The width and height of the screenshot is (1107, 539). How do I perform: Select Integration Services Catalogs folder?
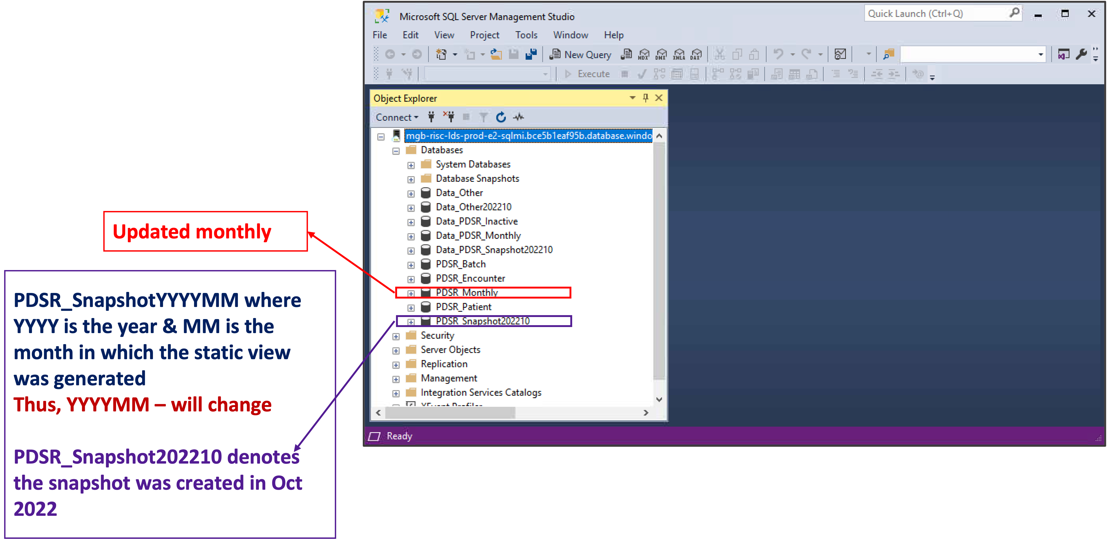pos(481,392)
